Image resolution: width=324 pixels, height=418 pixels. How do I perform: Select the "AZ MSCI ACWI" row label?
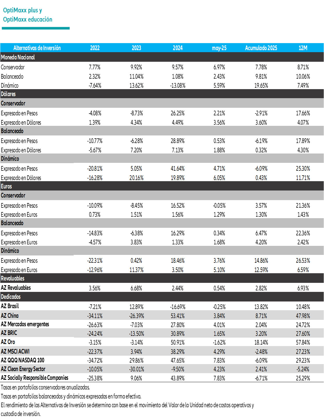coord(15,352)
